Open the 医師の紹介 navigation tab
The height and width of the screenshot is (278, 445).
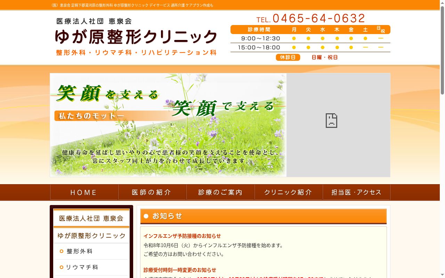[152, 192]
